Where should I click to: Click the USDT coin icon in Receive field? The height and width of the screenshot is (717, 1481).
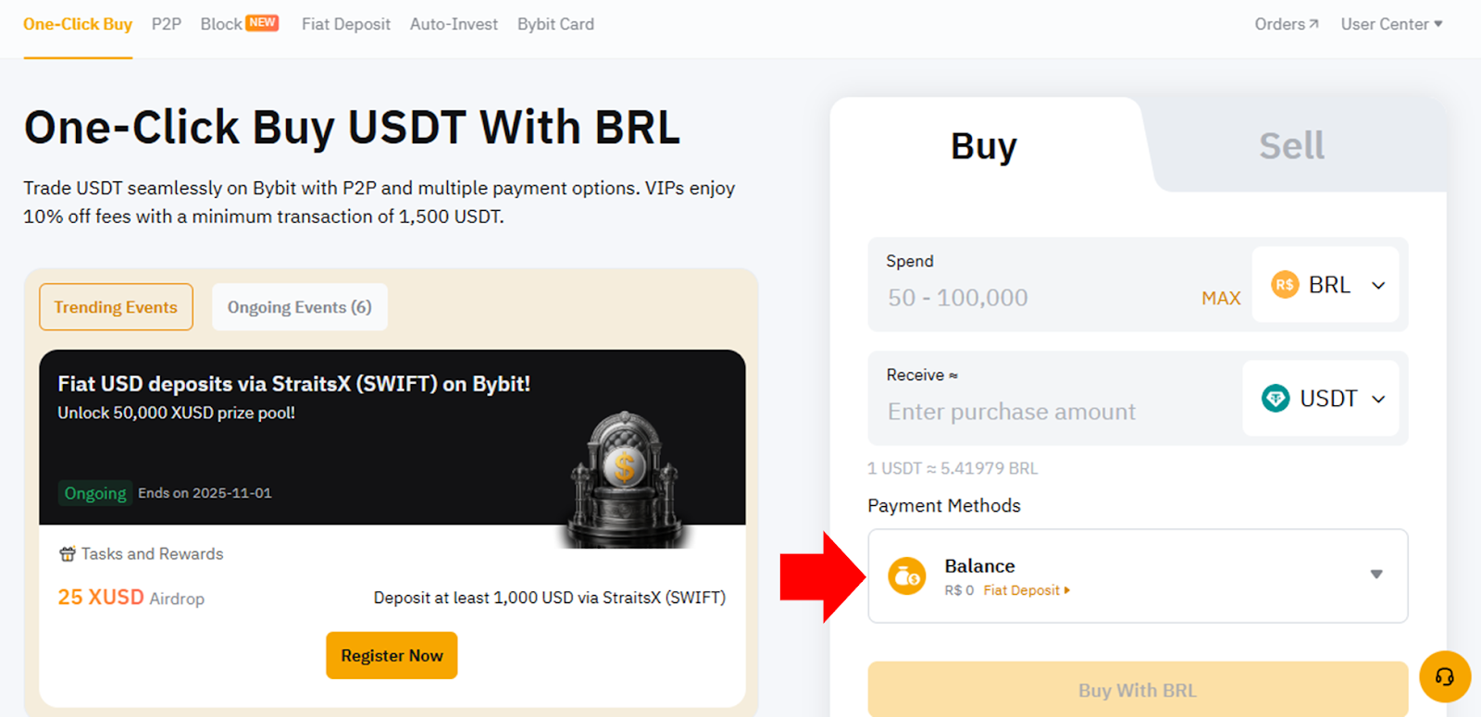point(1277,399)
